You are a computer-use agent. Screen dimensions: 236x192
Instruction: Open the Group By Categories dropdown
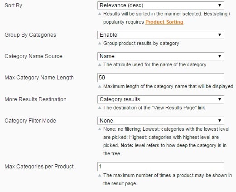tap(161, 35)
